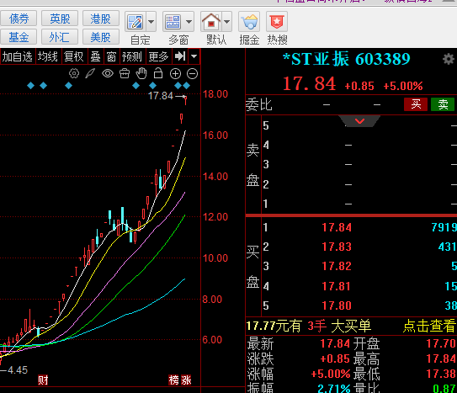The image size is (457, 393).
Task: Select the 预测 forecast tab
Action: [132, 56]
